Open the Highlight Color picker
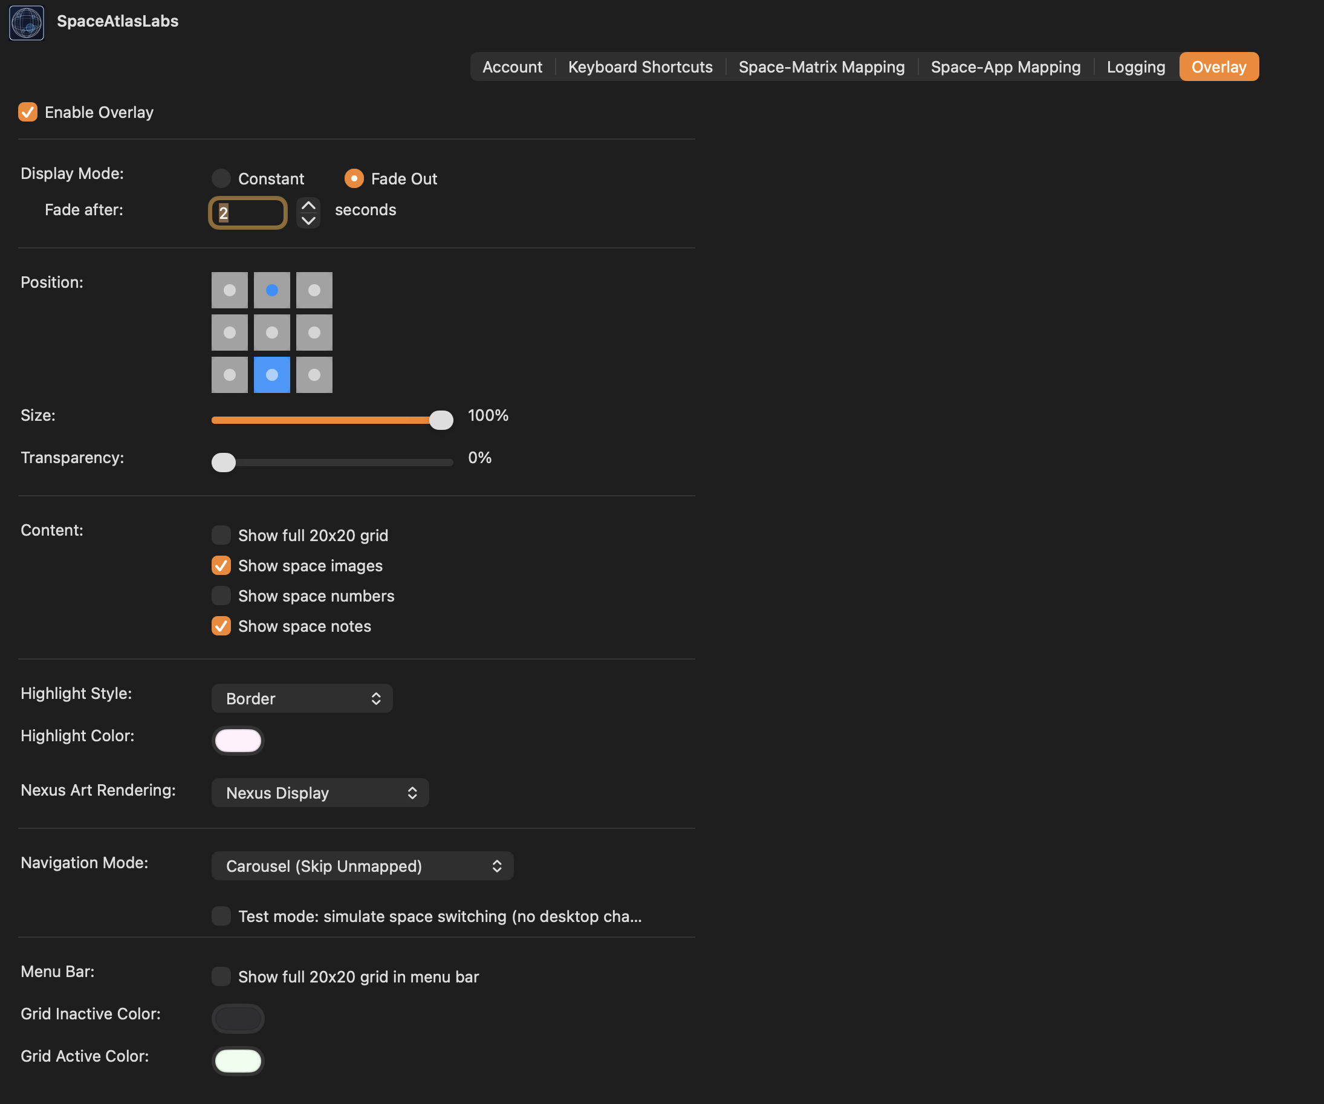 (238, 740)
